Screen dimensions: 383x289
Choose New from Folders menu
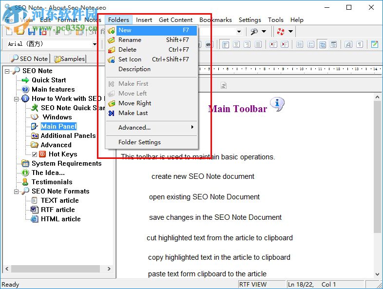(x=152, y=30)
